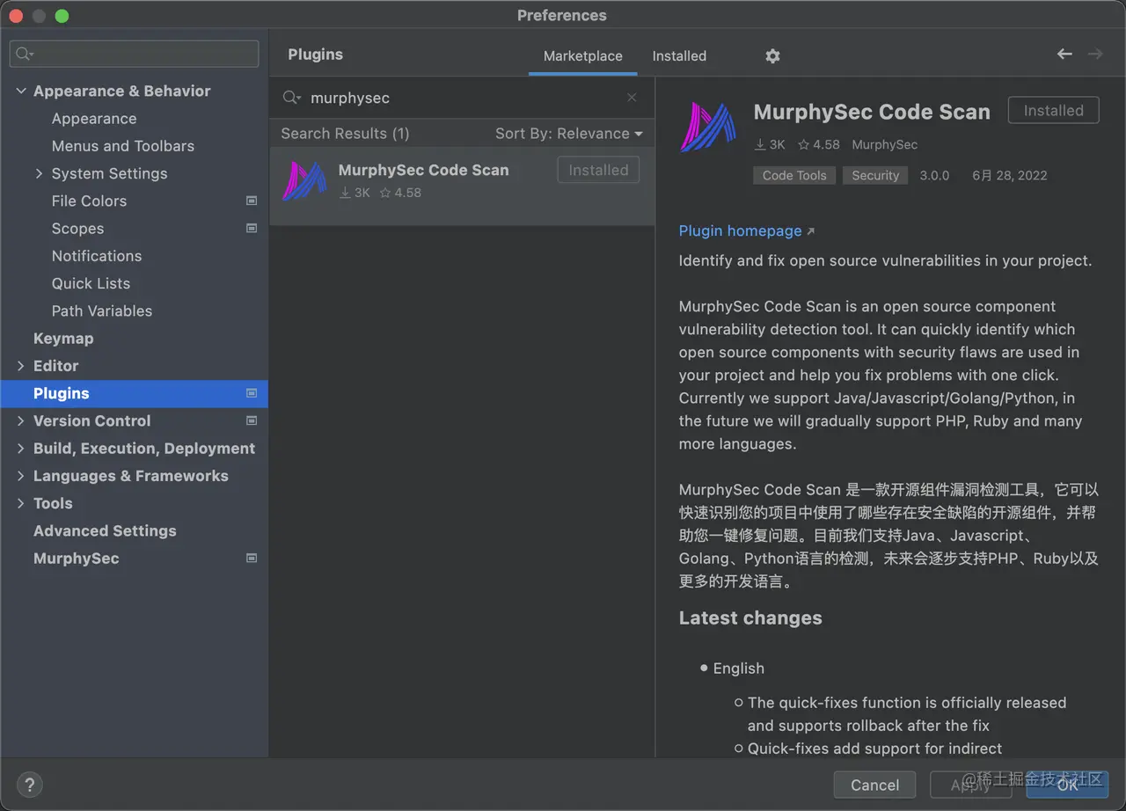Collapse the Appearance & Behavior section

(x=21, y=91)
